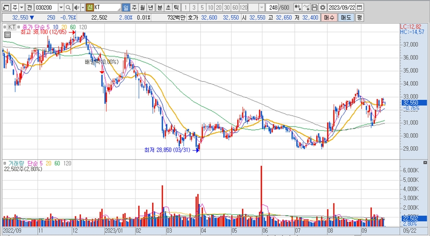The width and height of the screenshot is (430, 236).
Task: Toggle the side panel layout icon
Action: coord(7,7)
